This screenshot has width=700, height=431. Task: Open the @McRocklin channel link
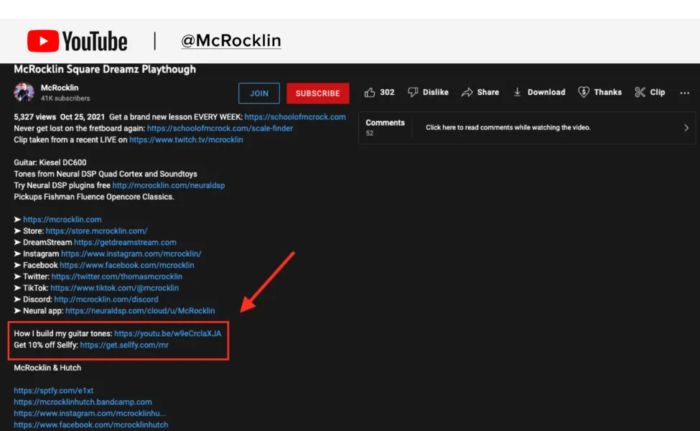coord(230,41)
